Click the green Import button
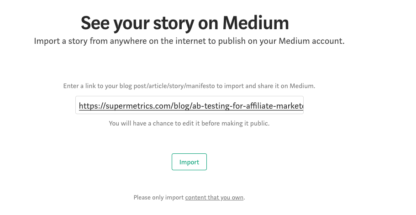Screen dimensions: 416x215 (189, 162)
